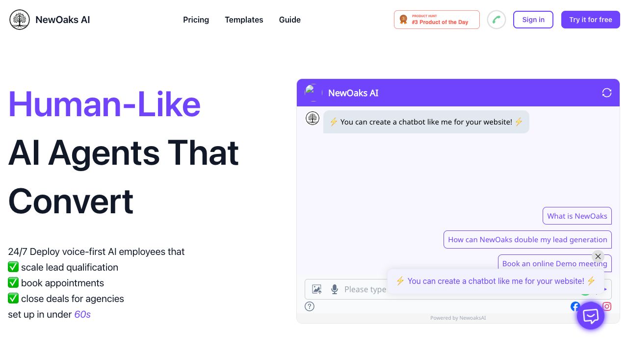
Task: Open the Instagram social link
Action: pos(607,306)
